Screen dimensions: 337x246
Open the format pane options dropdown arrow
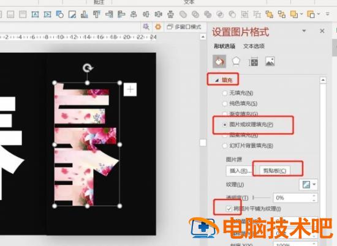(304, 31)
